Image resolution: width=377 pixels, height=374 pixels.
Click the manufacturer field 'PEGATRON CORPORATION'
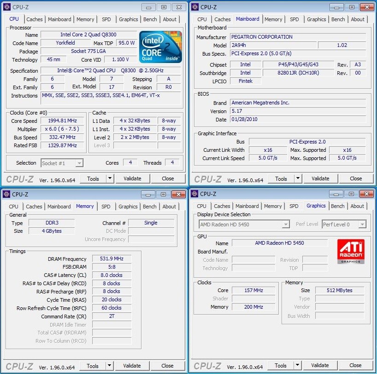click(x=298, y=37)
